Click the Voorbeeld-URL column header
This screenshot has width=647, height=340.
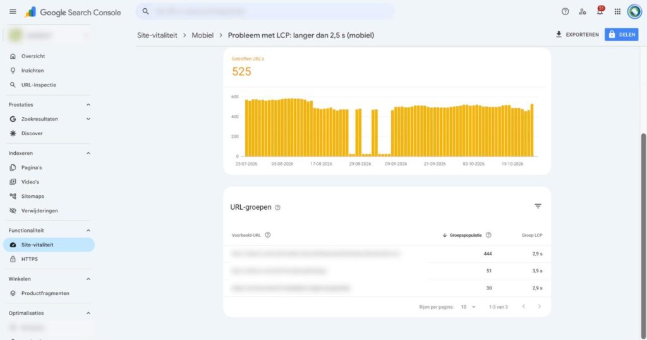pos(246,235)
